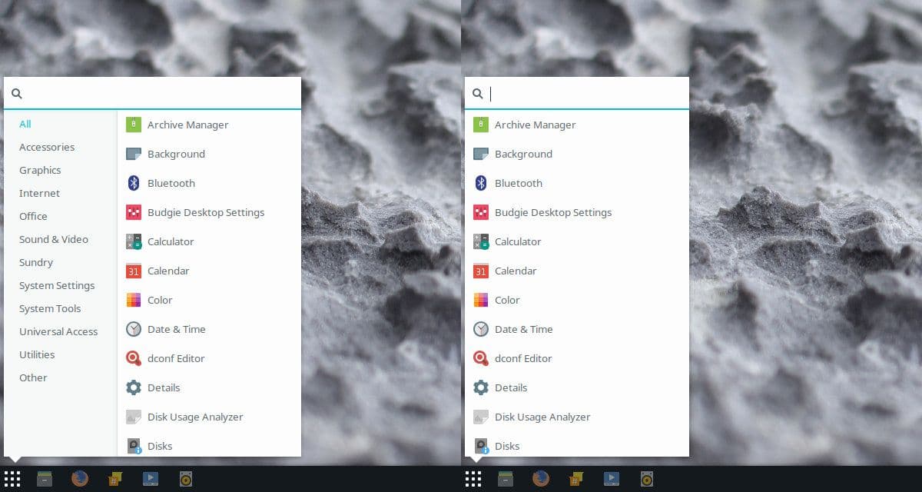Click dconf Editor icon in the menu with categories
This screenshot has height=492, width=922.
[134, 358]
